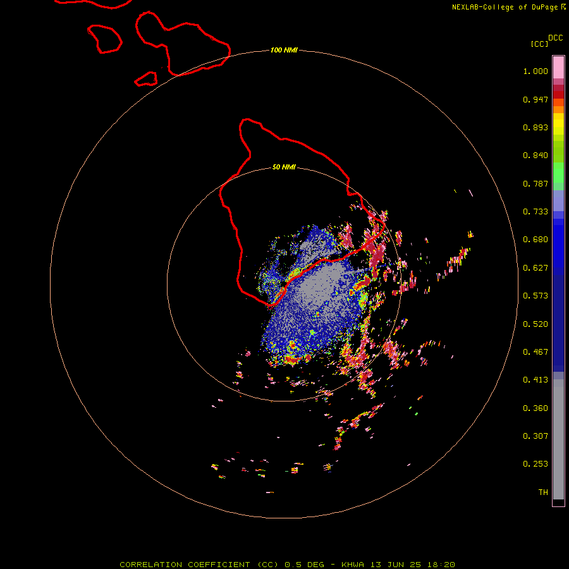The height and width of the screenshot is (569, 569).
Task: Click the KHWA station identifier
Action: coord(353,565)
